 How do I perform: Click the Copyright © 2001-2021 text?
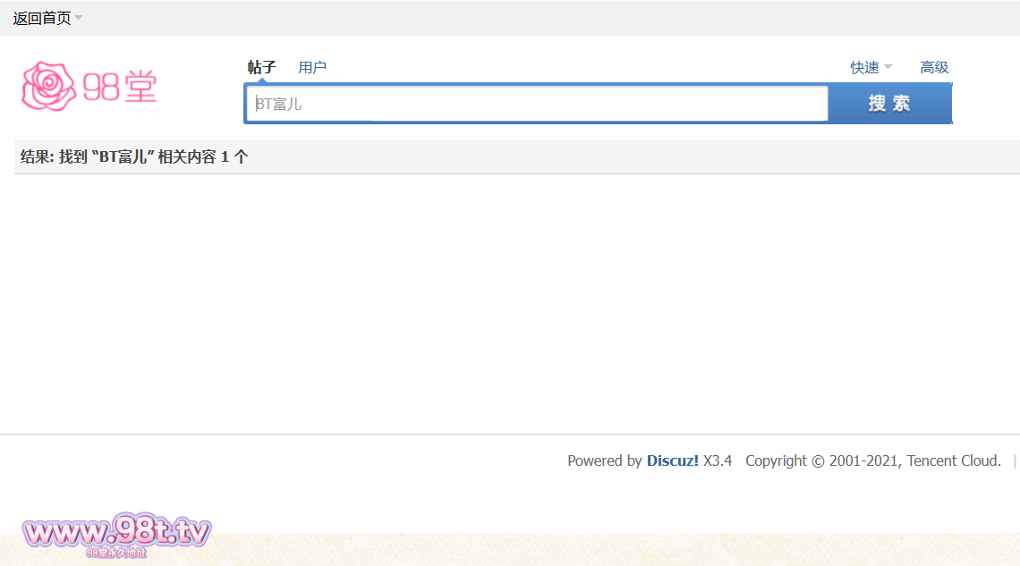(x=823, y=460)
